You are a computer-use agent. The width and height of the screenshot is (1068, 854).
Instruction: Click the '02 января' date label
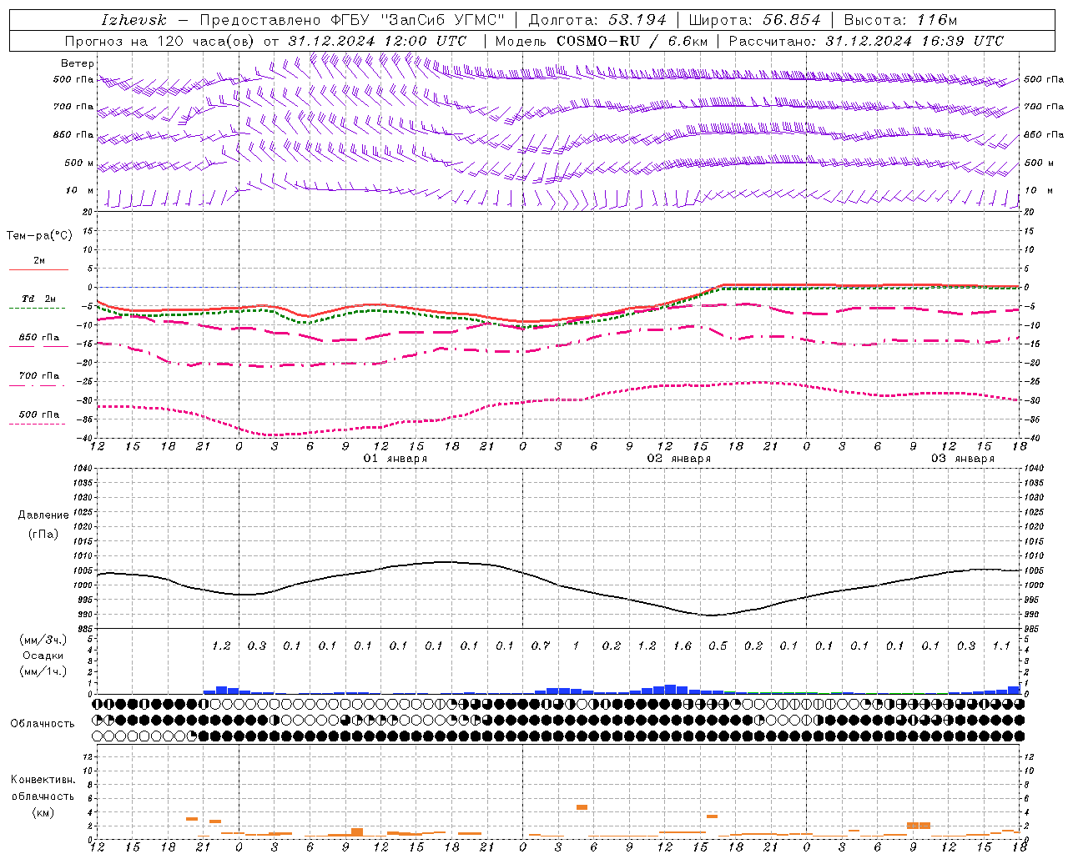pos(679,459)
